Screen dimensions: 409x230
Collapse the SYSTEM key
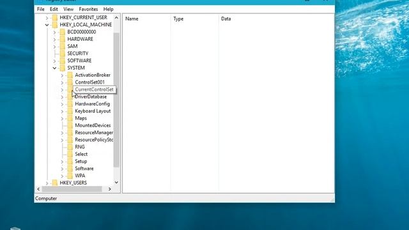click(x=54, y=68)
